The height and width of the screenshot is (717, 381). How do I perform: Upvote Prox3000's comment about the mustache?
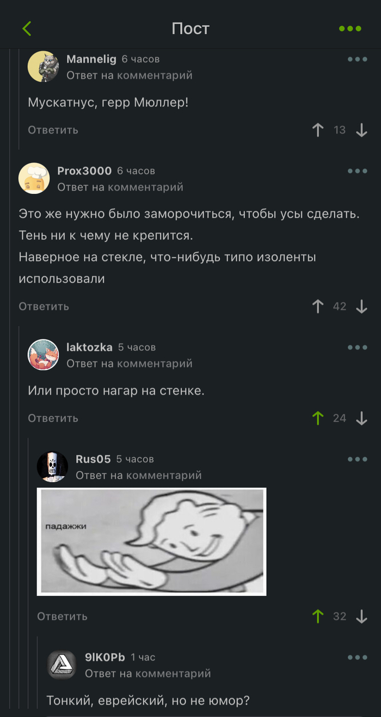tap(318, 307)
